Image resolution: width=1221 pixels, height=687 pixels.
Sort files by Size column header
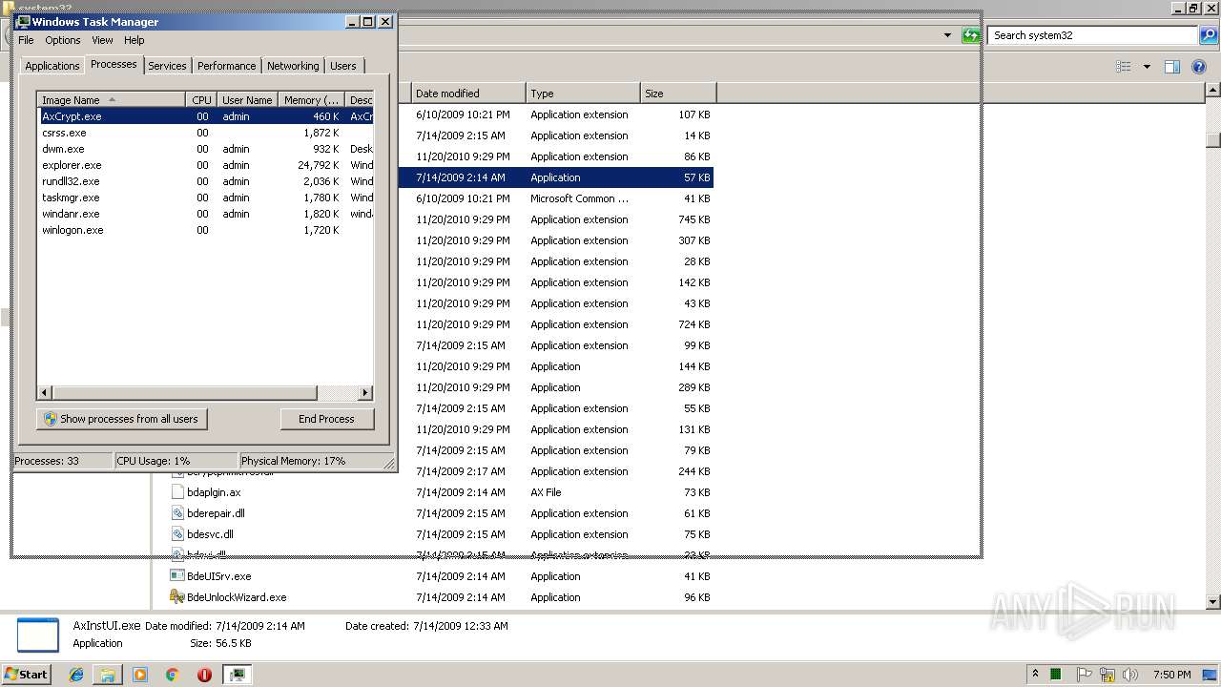pyautogui.click(x=678, y=94)
